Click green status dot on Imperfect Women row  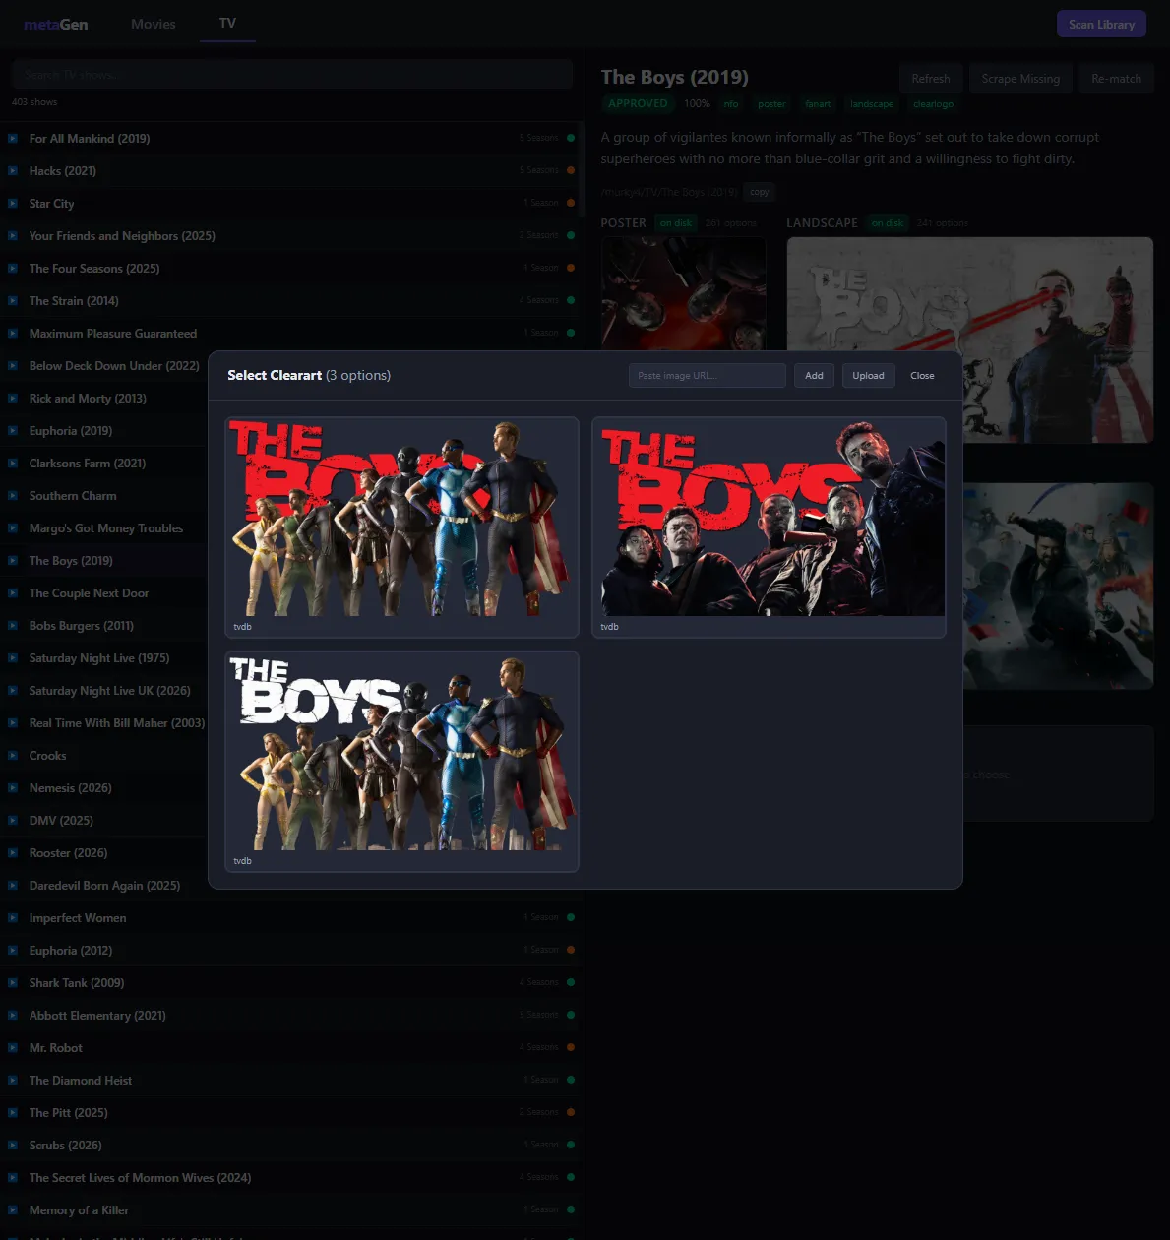coord(571,917)
